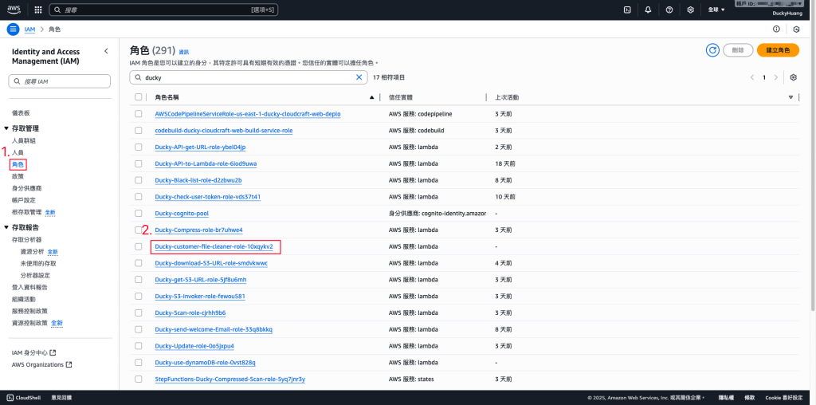Check the Ducky-Black-list-role row checkbox
This screenshot has width=816, height=405.
coord(139,180)
